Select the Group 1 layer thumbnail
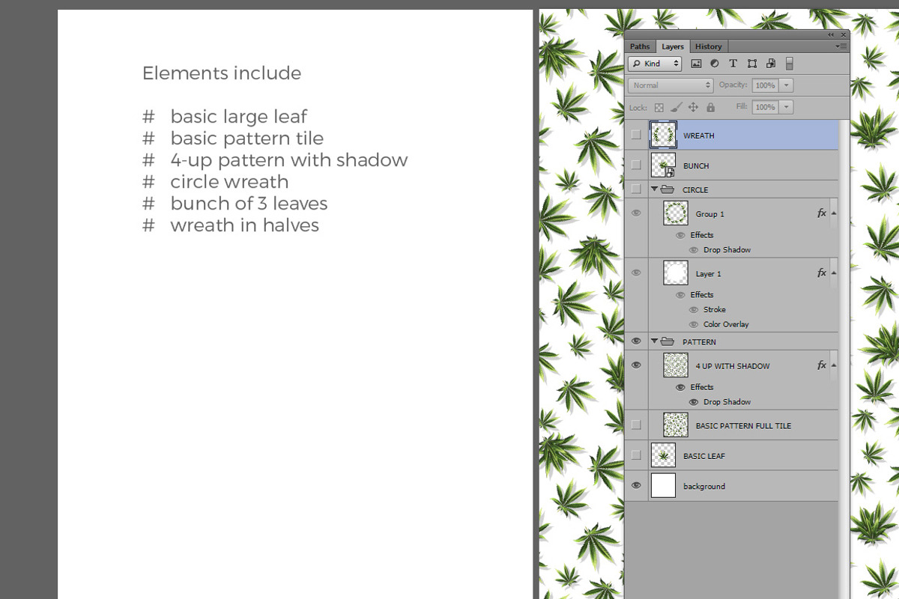Screen dimensions: 899x599 pos(676,213)
